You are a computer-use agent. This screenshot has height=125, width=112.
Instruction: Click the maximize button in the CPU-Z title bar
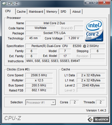tap(95, 2)
